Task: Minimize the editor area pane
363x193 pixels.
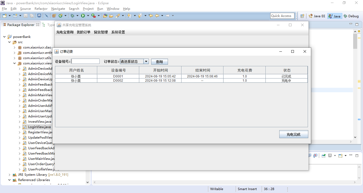Action: tap(351, 24)
